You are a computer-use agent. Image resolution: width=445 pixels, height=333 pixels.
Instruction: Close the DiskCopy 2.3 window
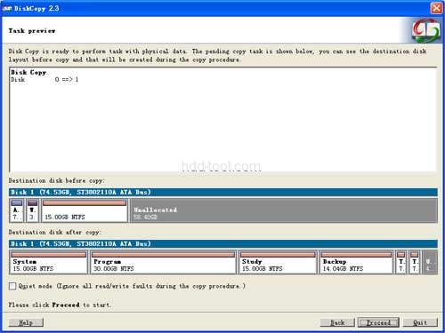[x=437, y=8]
